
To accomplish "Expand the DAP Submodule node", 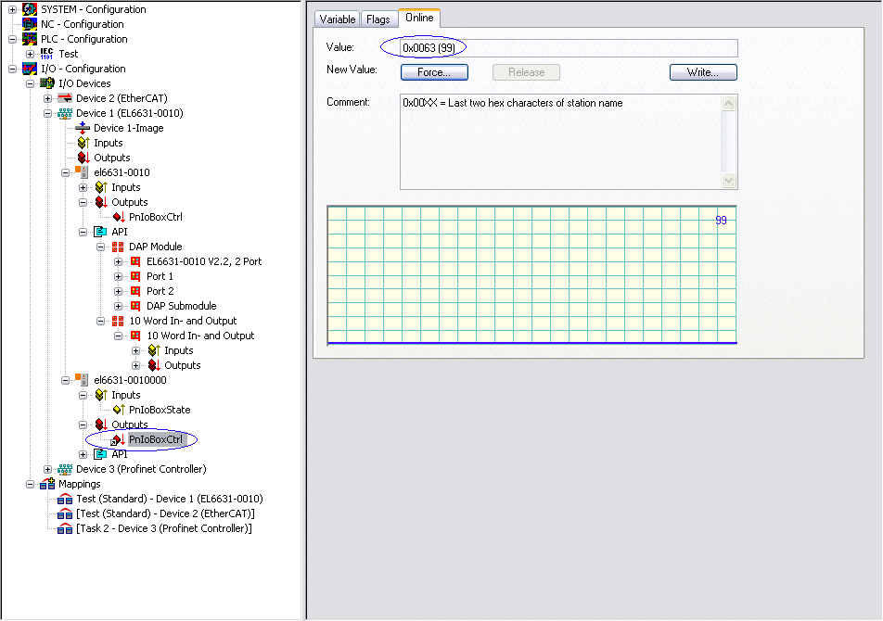I will [x=119, y=306].
